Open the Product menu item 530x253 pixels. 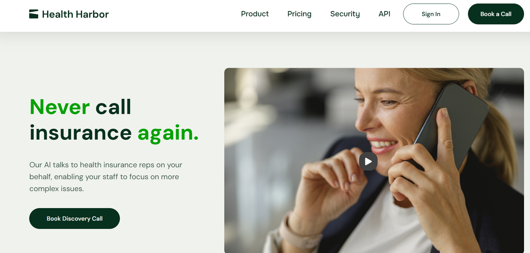(255, 14)
